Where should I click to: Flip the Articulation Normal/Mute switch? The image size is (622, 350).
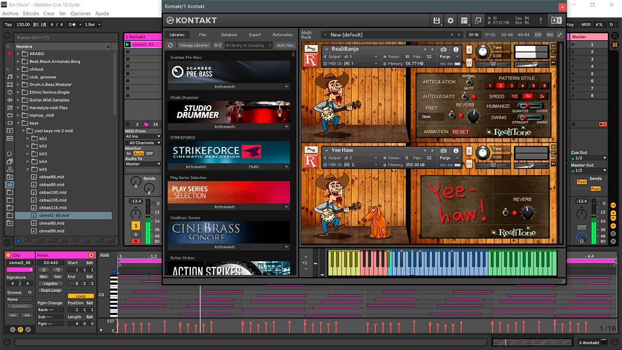pyautogui.click(x=469, y=82)
